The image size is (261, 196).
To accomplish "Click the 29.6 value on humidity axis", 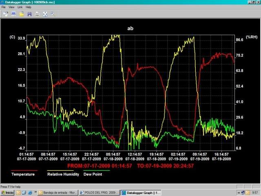I will [239, 117].
